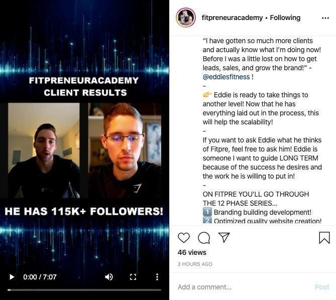This screenshot has height=300, width=336.
Task: Click the client results video frame
Action: pos(84,150)
